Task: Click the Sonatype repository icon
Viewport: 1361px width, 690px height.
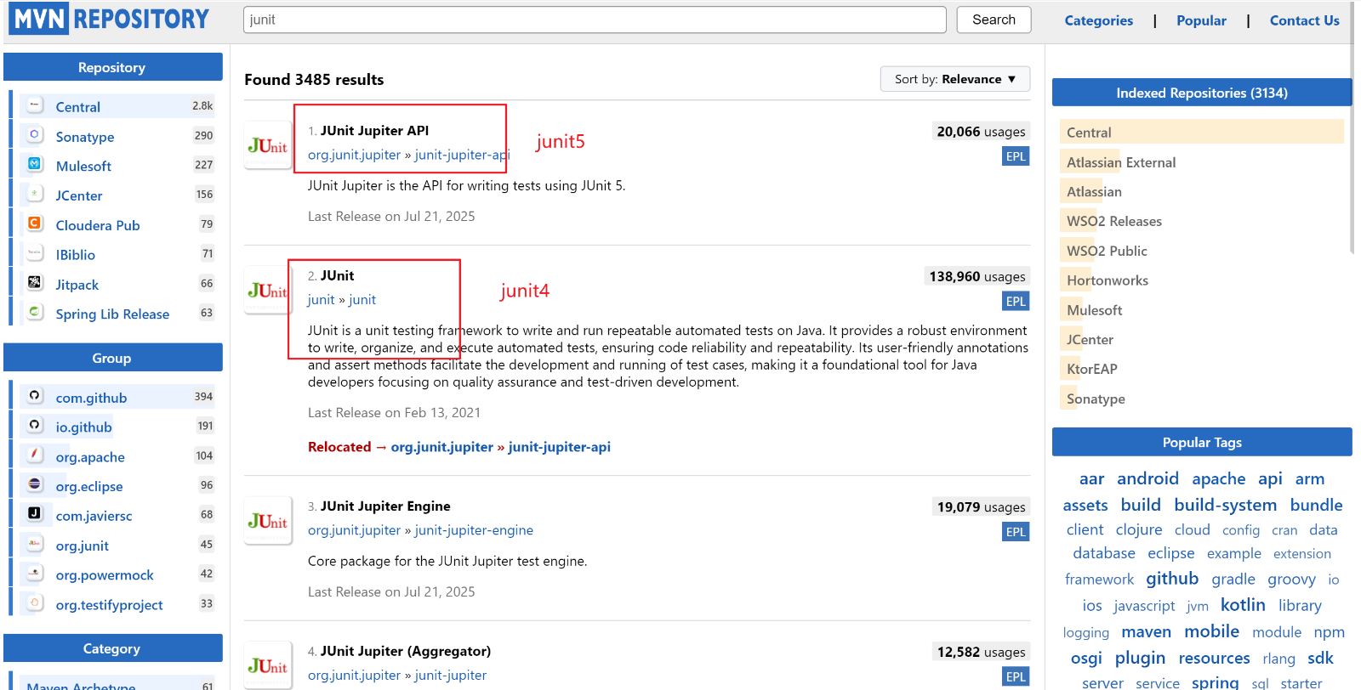Action: tap(35, 135)
